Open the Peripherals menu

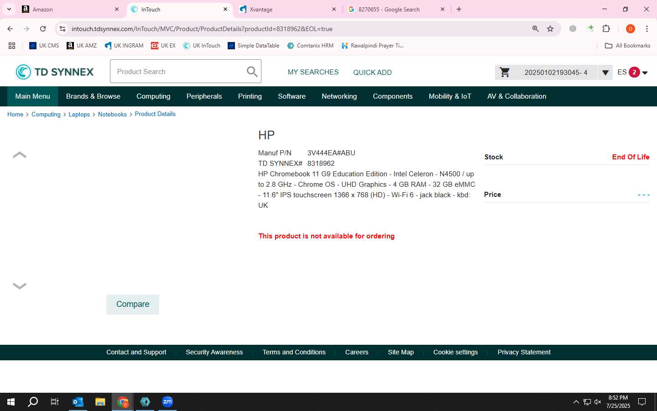[204, 96]
